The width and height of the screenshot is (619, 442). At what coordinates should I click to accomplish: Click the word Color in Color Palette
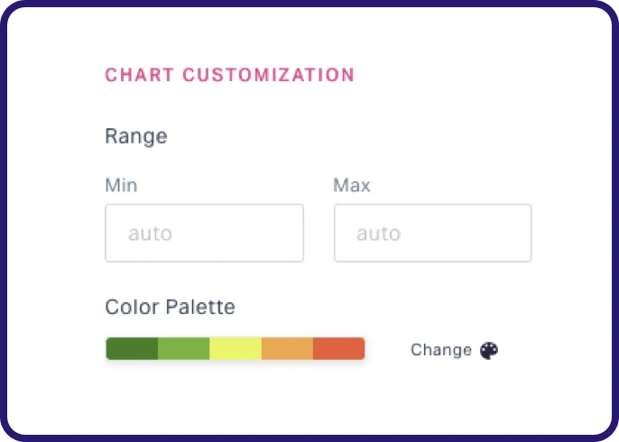click(x=132, y=307)
